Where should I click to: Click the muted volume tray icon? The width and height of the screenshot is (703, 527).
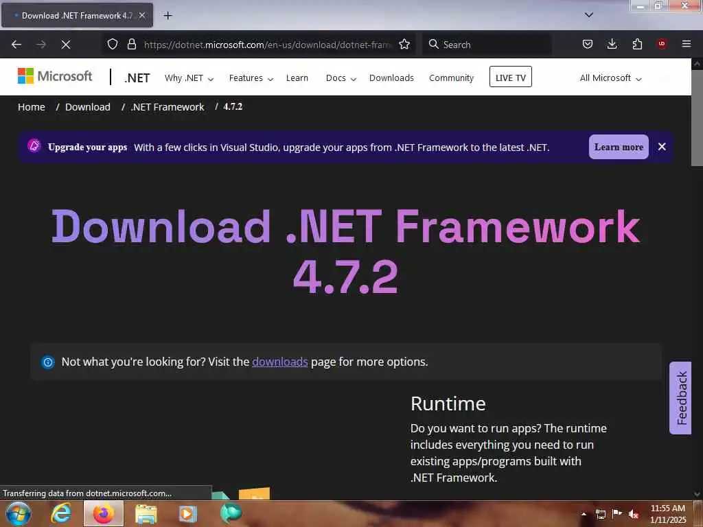(x=634, y=514)
